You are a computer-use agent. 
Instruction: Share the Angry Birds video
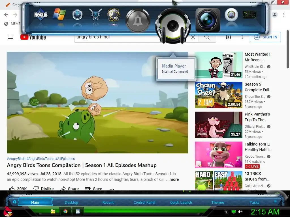[x=70, y=188]
